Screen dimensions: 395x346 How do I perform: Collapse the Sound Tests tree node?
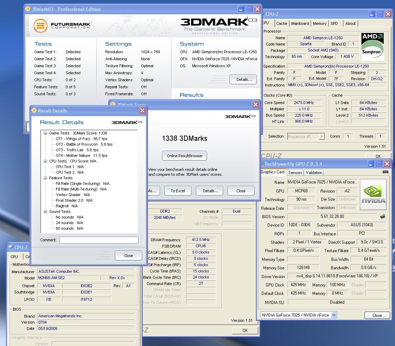[x=45, y=212]
